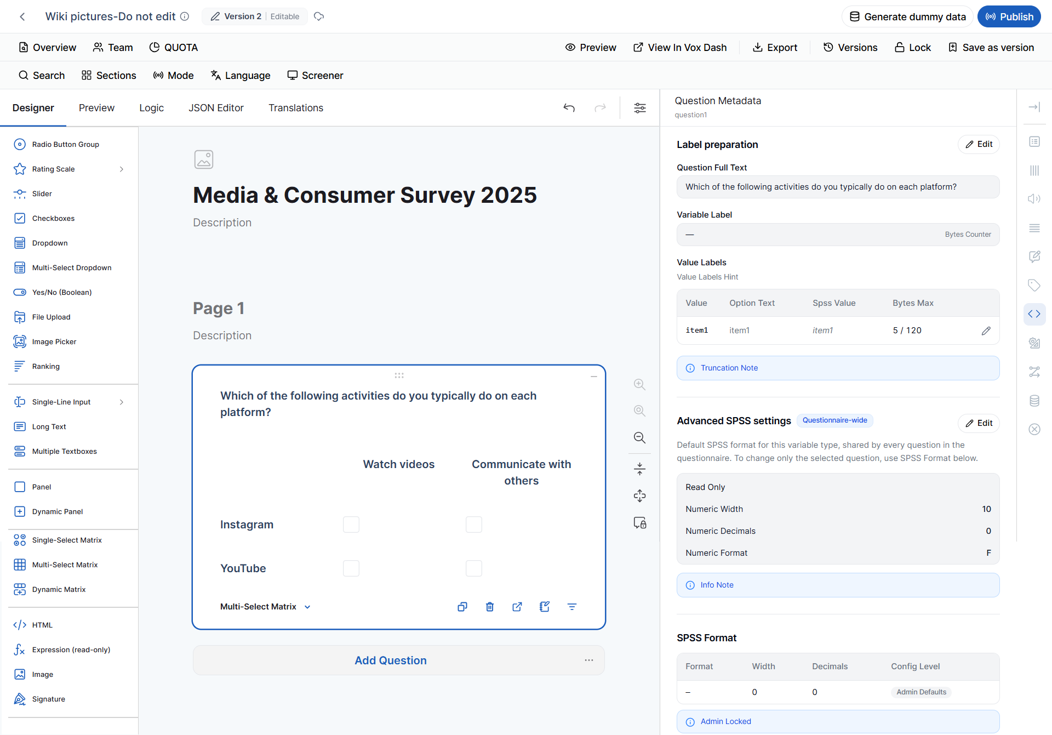Screen dimensions: 1052x735
Task: Switch to the Logic tab
Action: (x=151, y=108)
